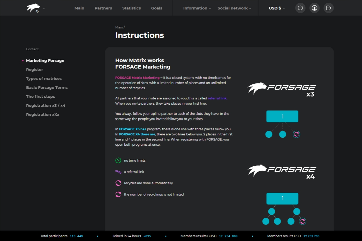Screen dimensions: 362x241
Task: Open Basic Forsage Terms section
Action: [x=47, y=88]
